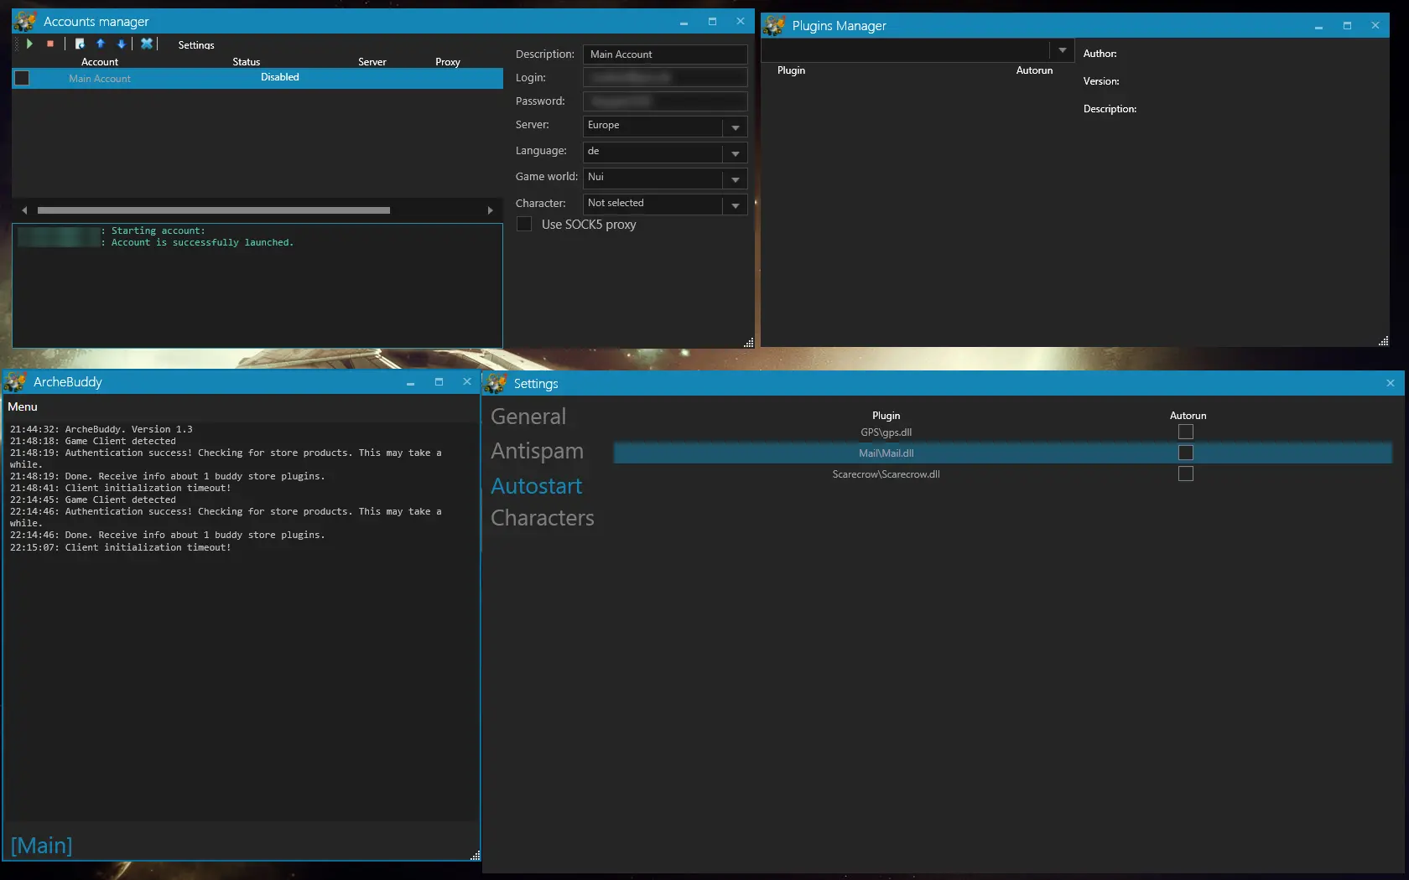Click into the Login input field
Screen dimensions: 1409x880
coord(665,78)
